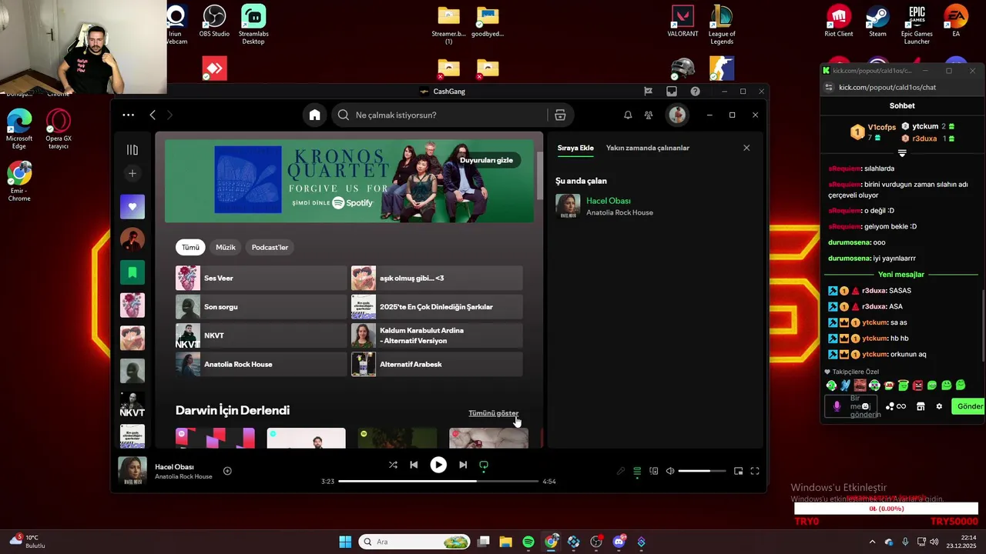Click Duyuruları gizle on the banner
The image size is (986, 554).
[x=487, y=160]
